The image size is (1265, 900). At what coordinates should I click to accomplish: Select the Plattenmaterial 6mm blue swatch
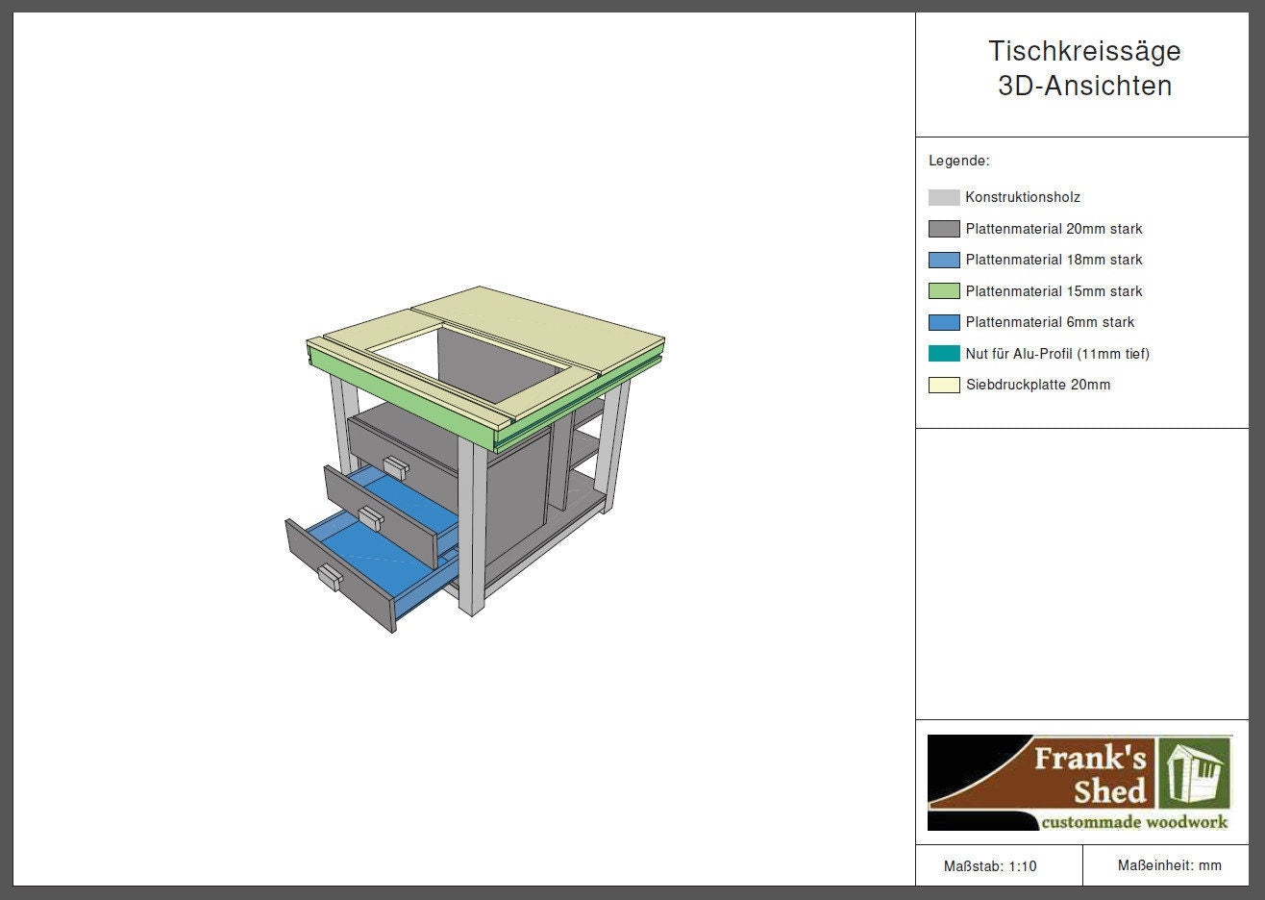(x=944, y=322)
